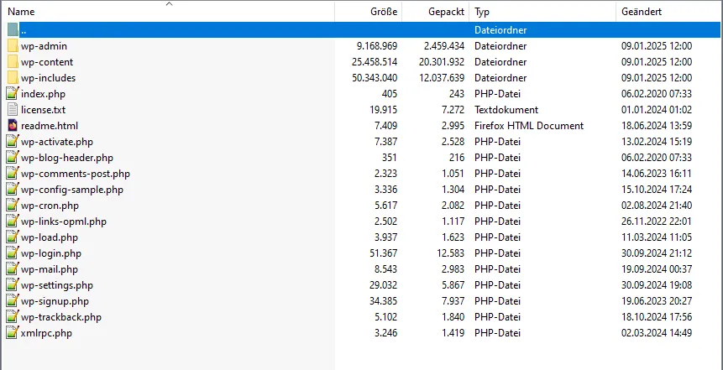The image size is (723, 370).
Task: Click the size value 25.458.514
Action: coord(375,62)
